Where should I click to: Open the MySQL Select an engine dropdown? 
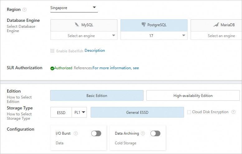[84, 36]
